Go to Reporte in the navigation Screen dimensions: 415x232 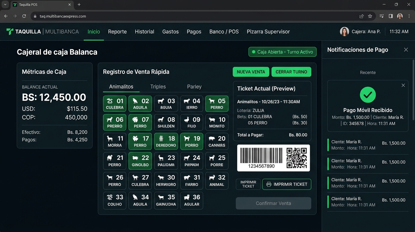coord(117,32)
